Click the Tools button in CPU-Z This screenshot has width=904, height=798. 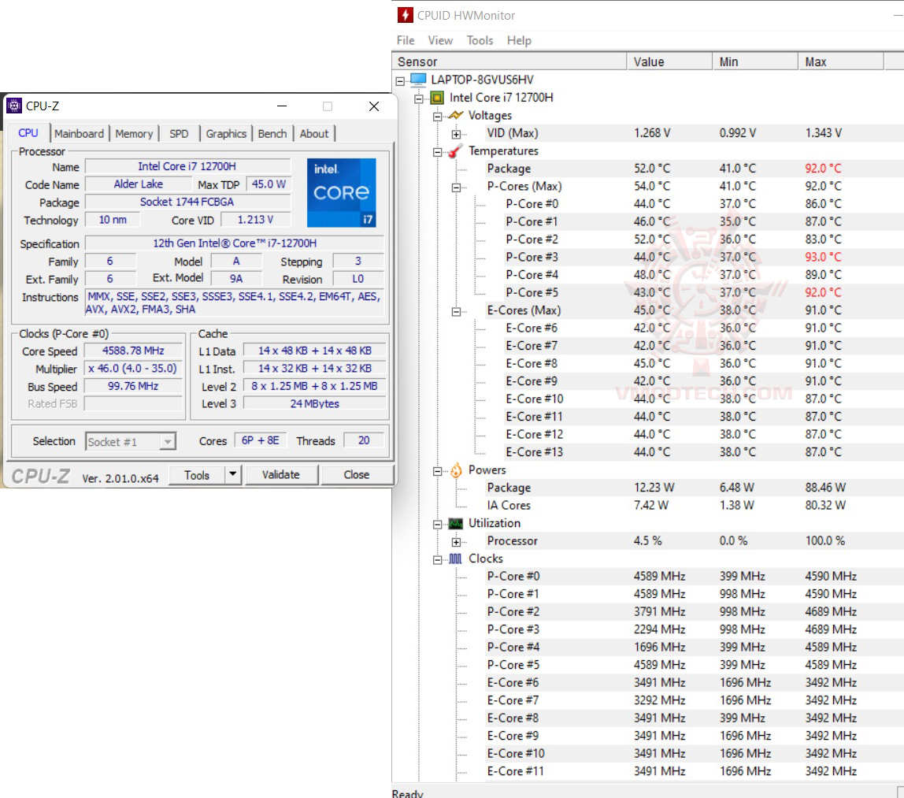pos(197,474)
